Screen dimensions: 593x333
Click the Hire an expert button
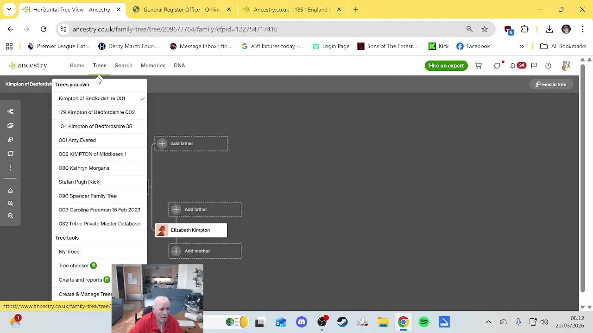coord(446,66)
